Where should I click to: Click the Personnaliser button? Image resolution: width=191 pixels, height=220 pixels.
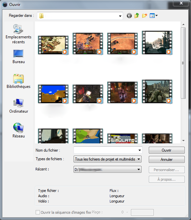pos(167,170)
